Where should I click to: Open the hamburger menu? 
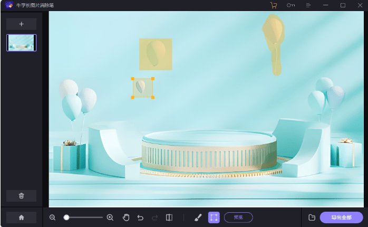(x=308, y=5)
